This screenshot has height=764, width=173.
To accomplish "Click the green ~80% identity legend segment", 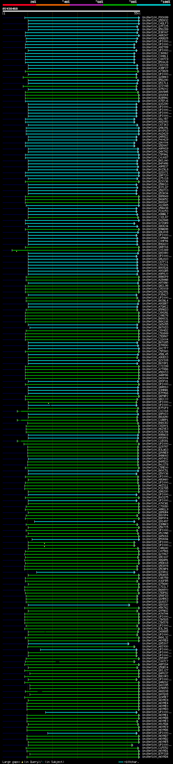I will [x=120, y=5].
